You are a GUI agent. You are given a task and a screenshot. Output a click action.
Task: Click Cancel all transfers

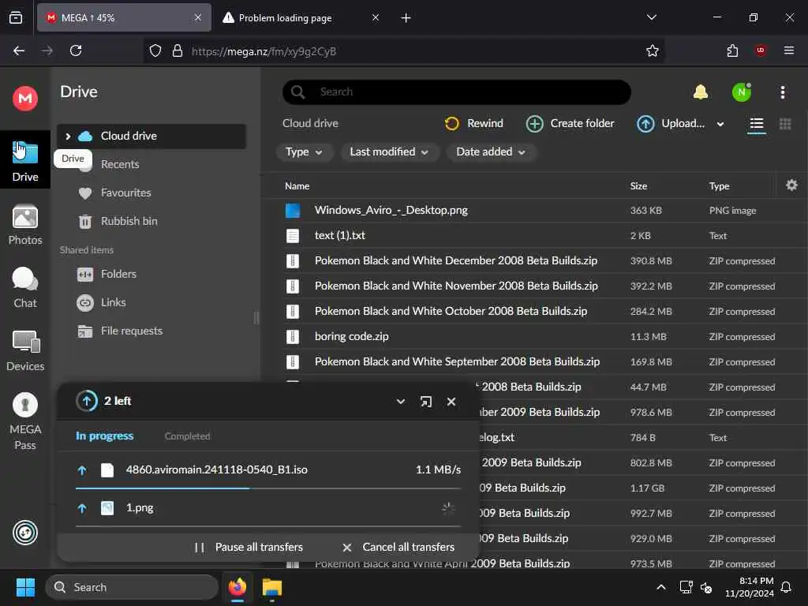click(x=398, y=548)
